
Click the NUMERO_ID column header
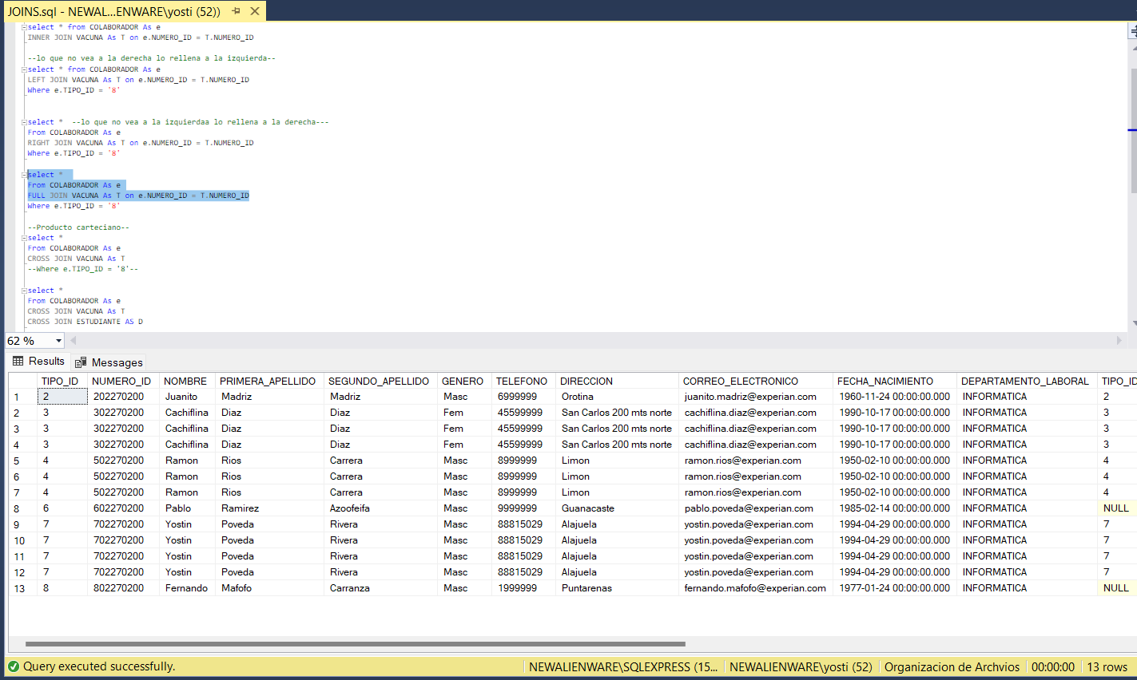point(121,381)
